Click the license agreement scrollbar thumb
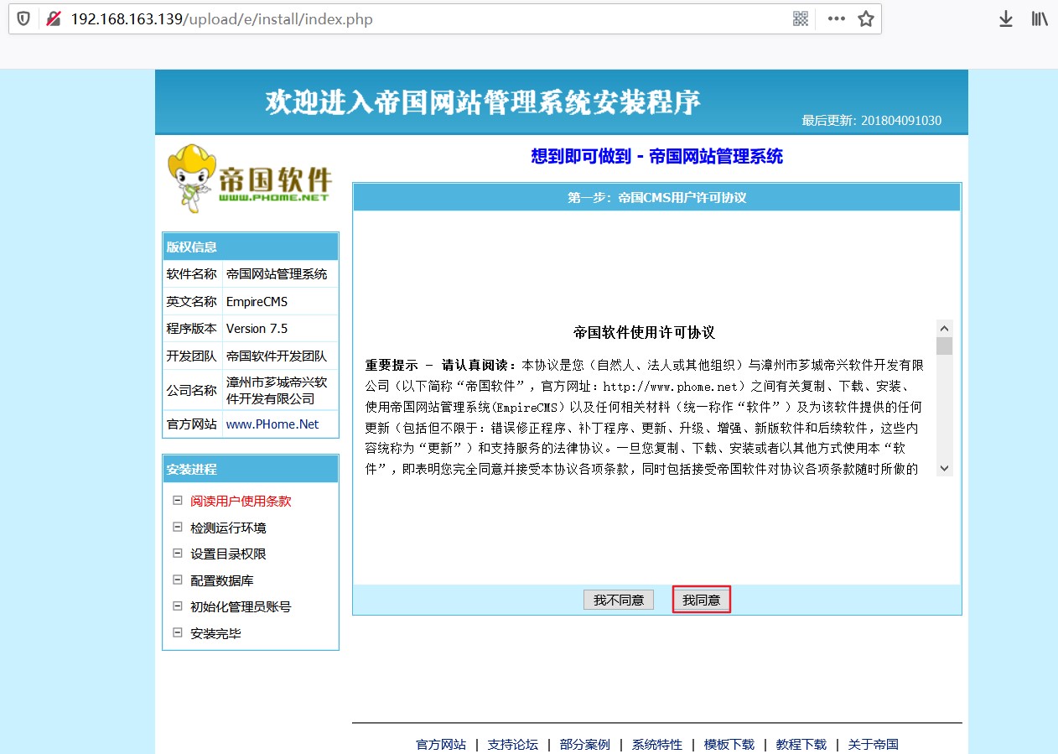This screenshot has width=1058, height=754. [x=945, y=346]
